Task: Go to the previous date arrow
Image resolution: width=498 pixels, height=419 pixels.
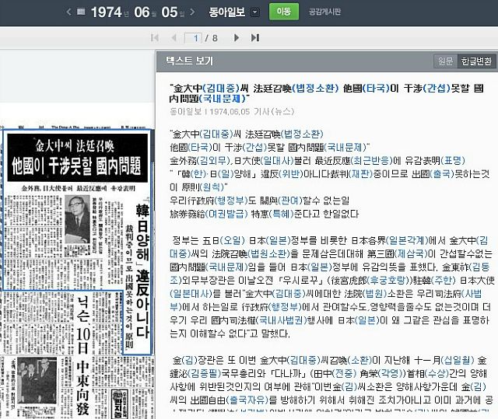Action: pos(68,12)
